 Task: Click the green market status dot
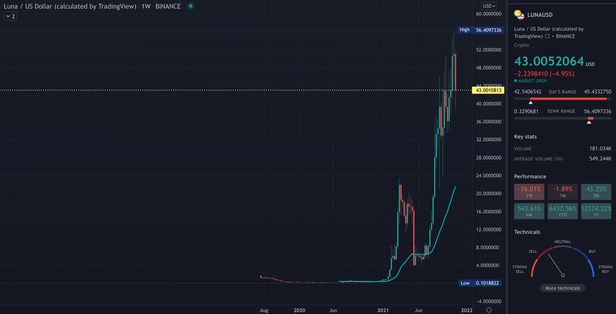190,6
